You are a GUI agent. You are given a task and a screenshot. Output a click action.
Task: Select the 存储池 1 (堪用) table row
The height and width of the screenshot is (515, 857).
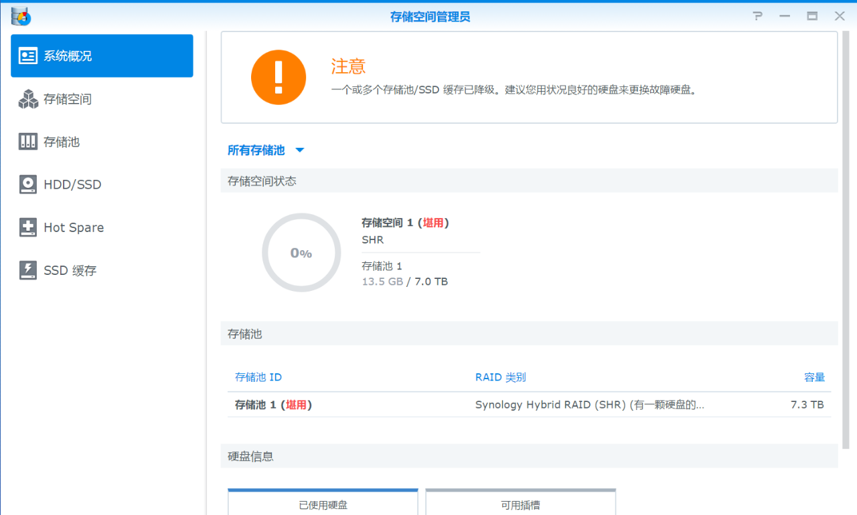point(529,405)
